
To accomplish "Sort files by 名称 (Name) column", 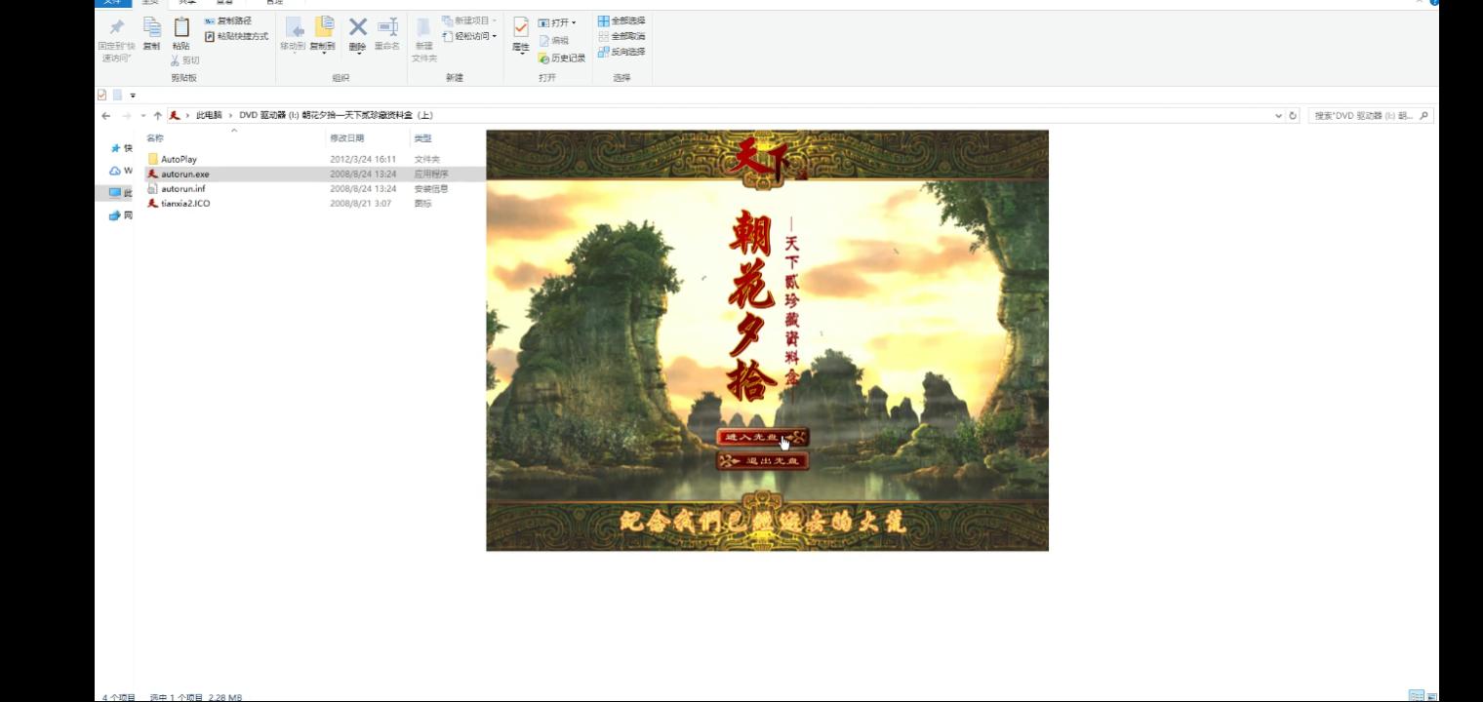I will [155, 138].
